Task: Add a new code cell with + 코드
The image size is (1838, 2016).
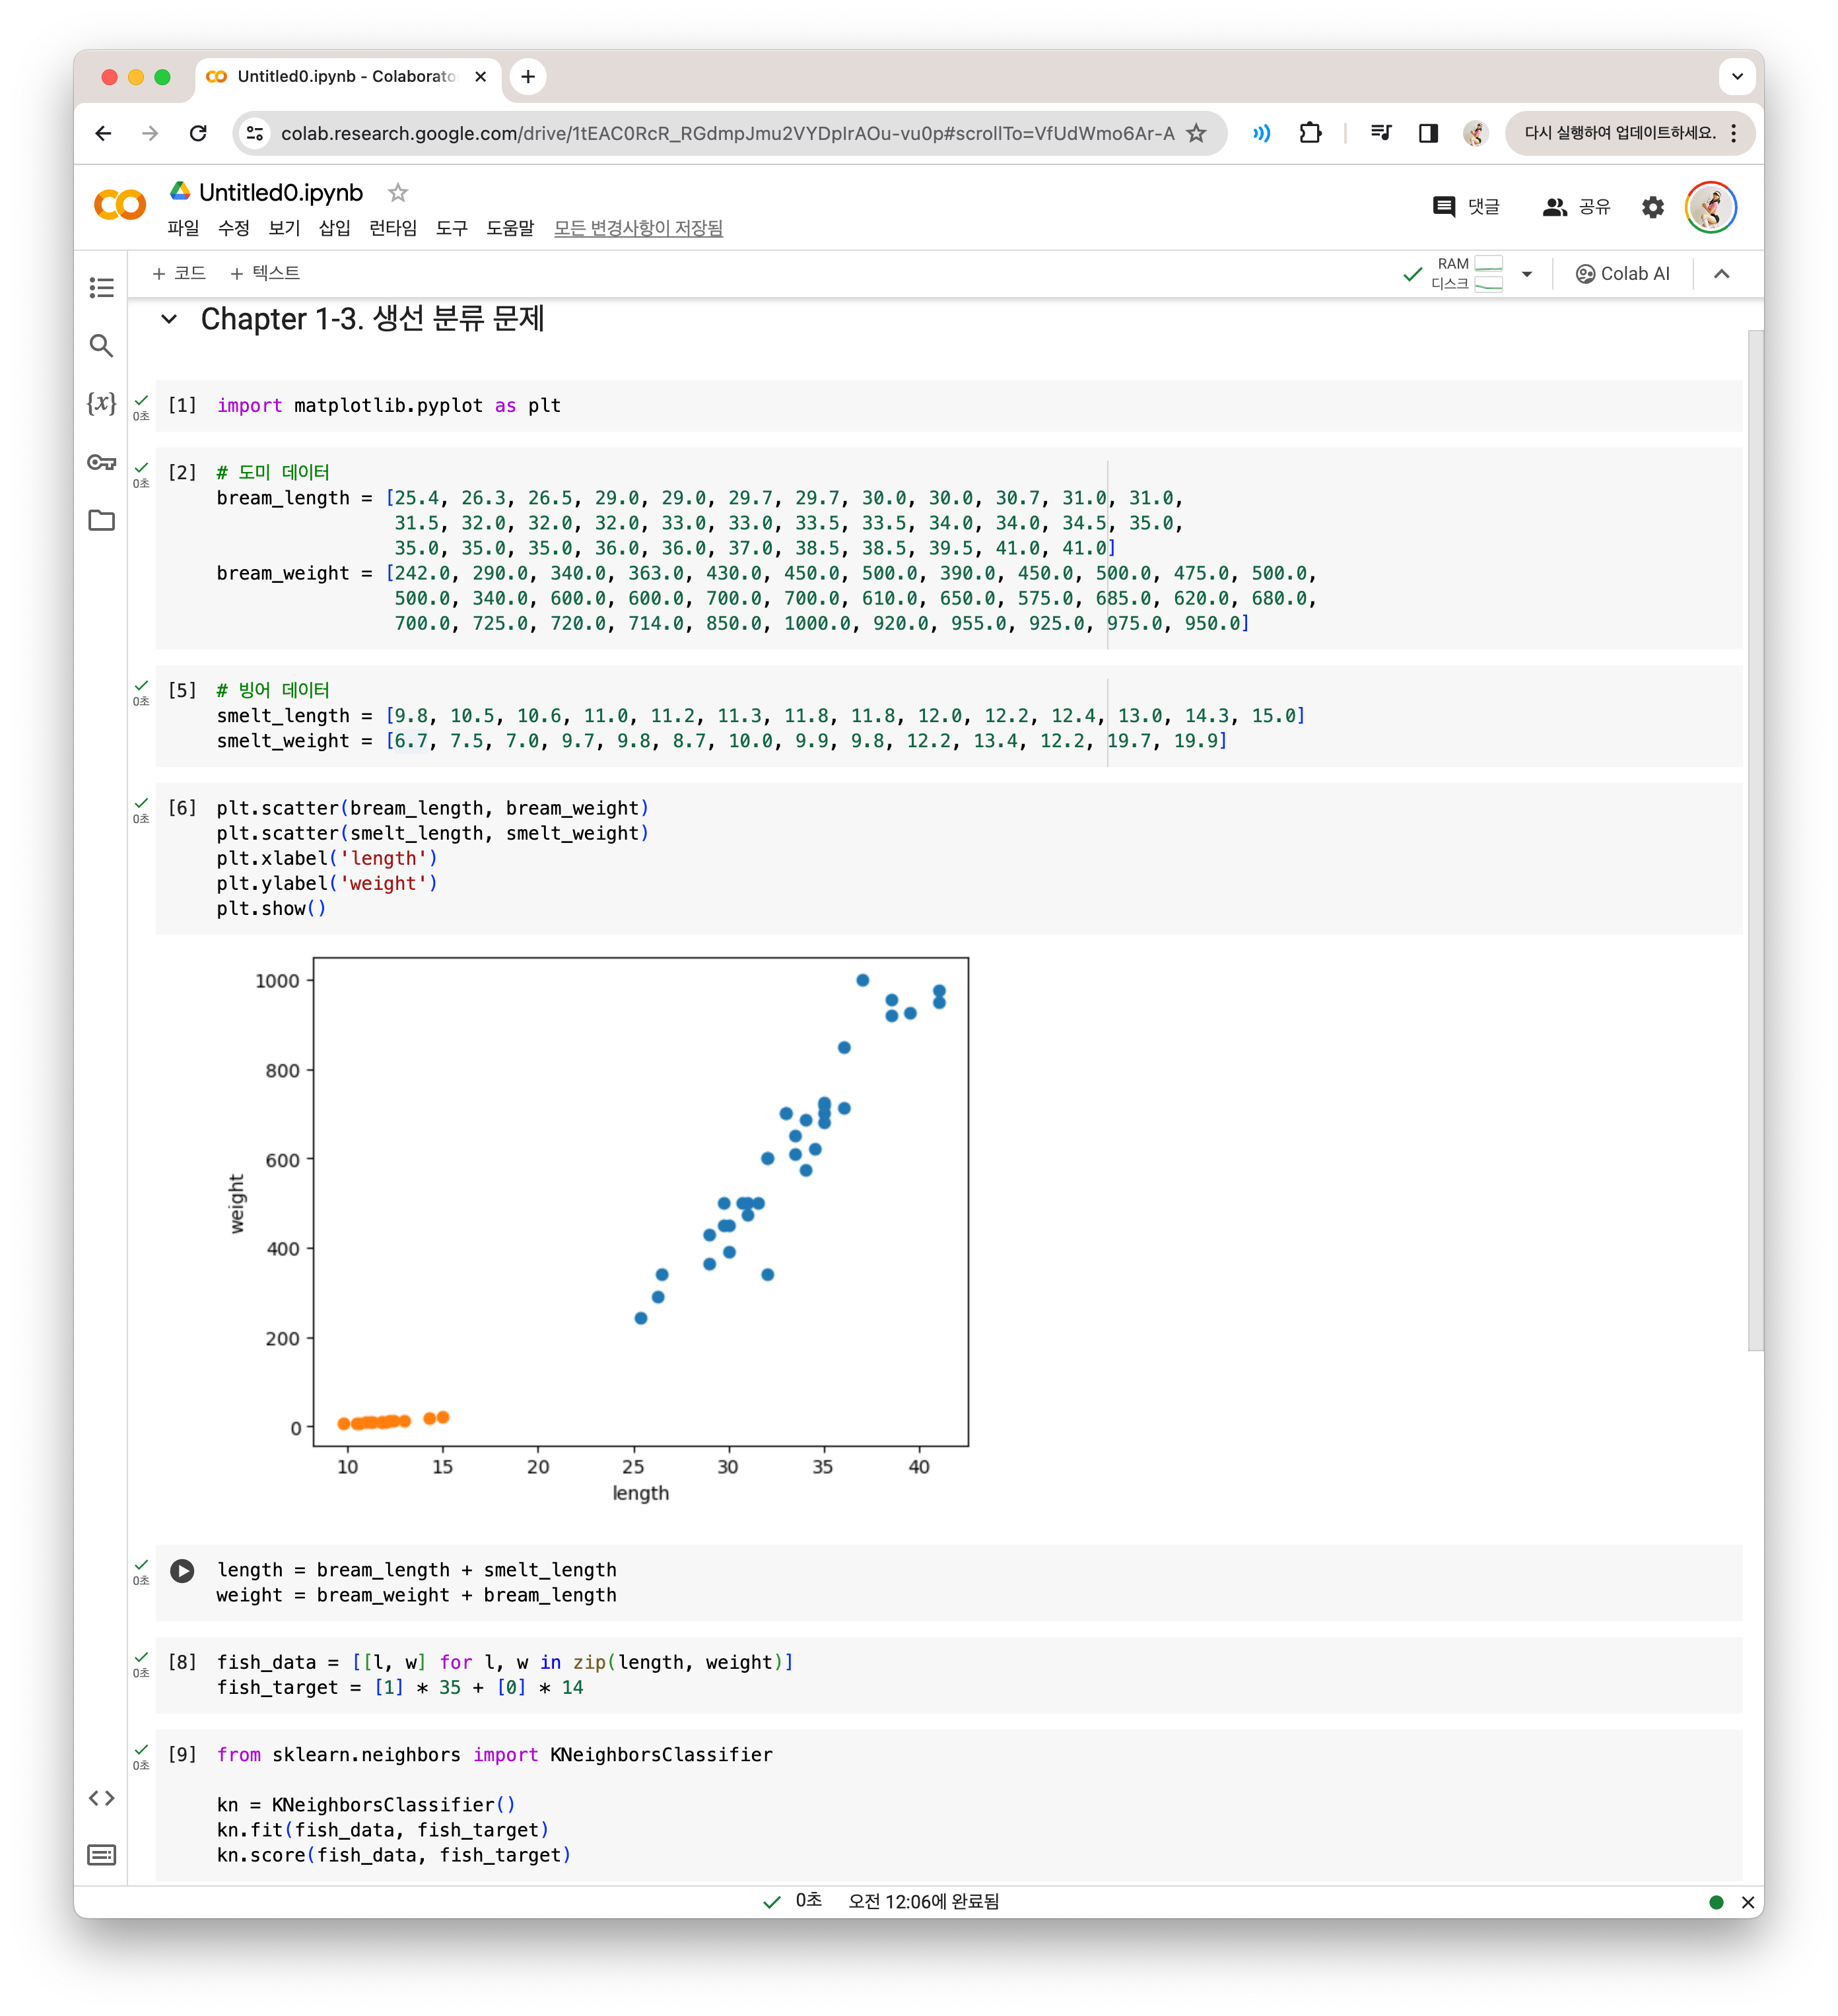Action: pos(179,273)
